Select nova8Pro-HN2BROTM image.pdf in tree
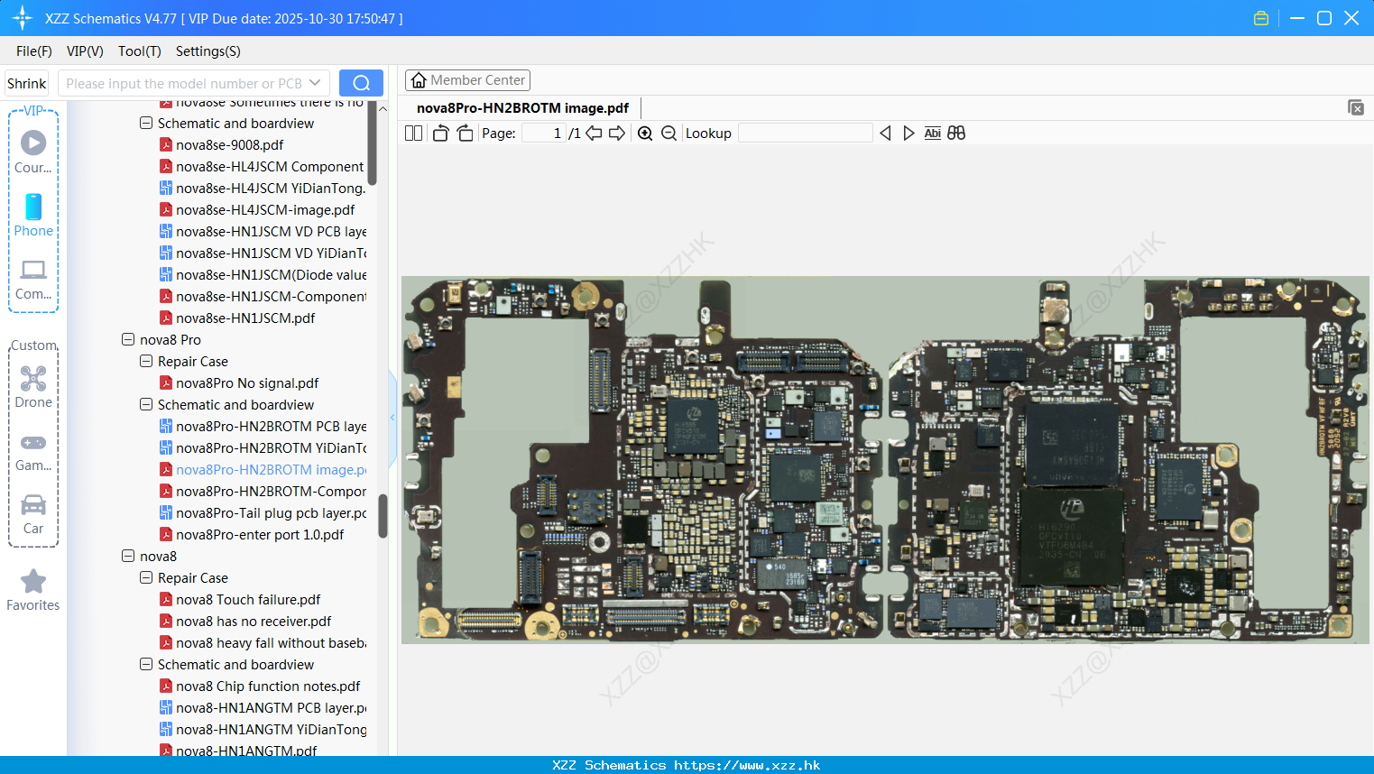 pos(263,470)
